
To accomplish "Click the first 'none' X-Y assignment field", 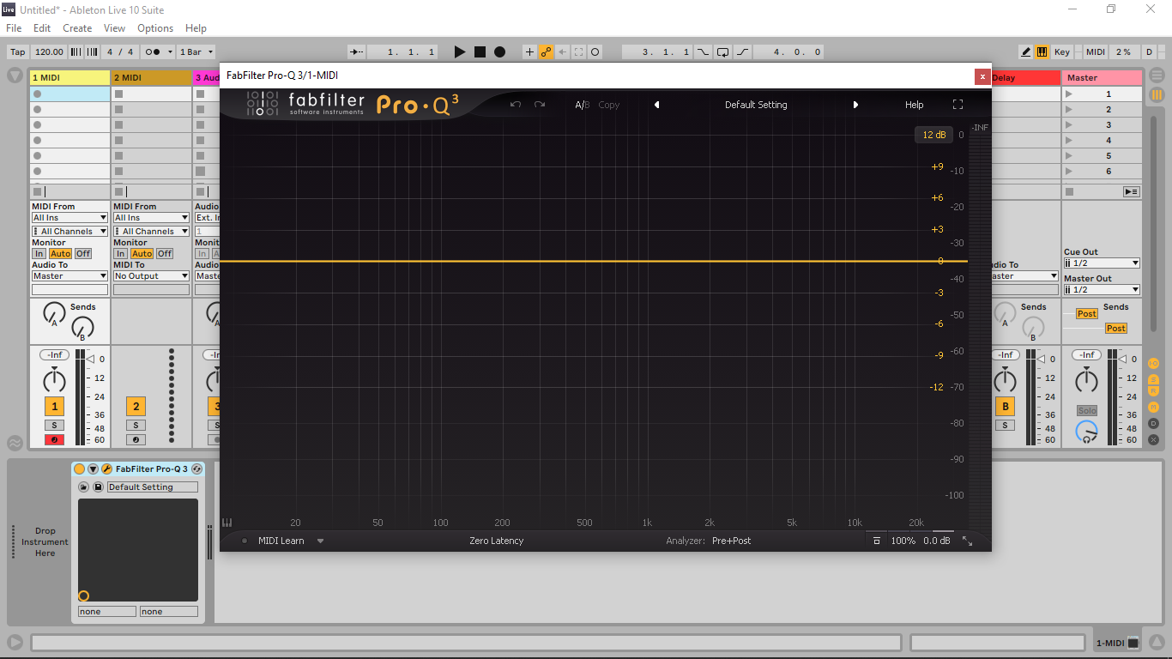I will point(106,612).
